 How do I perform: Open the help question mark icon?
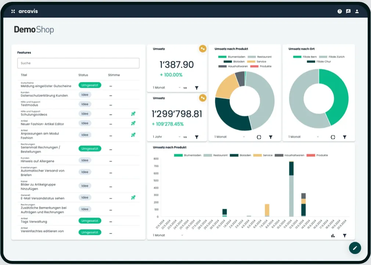point(340,11)
